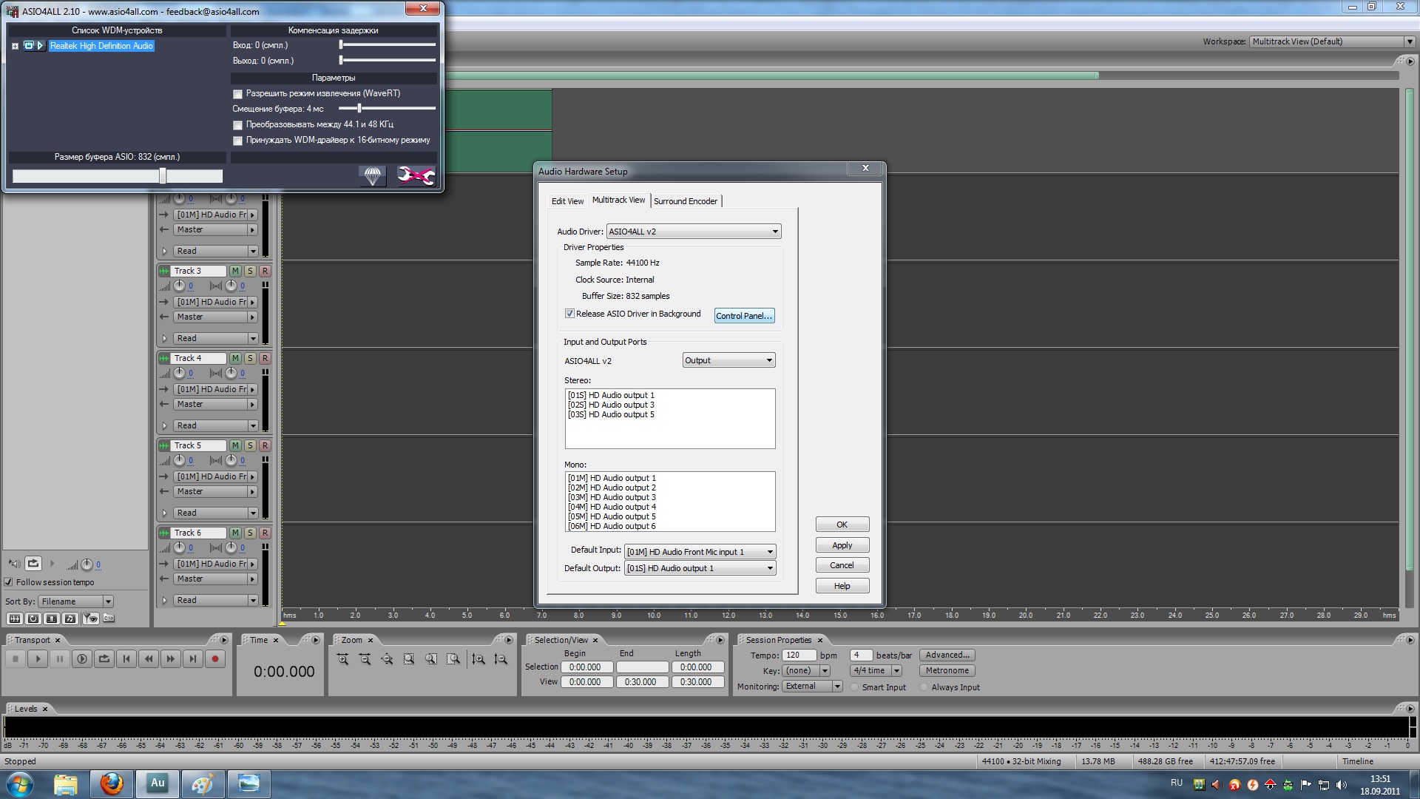Click ASIO4ALL wrench advanced options icon
This screenshot has width=1420, height=799.
(x=416, y=175)
